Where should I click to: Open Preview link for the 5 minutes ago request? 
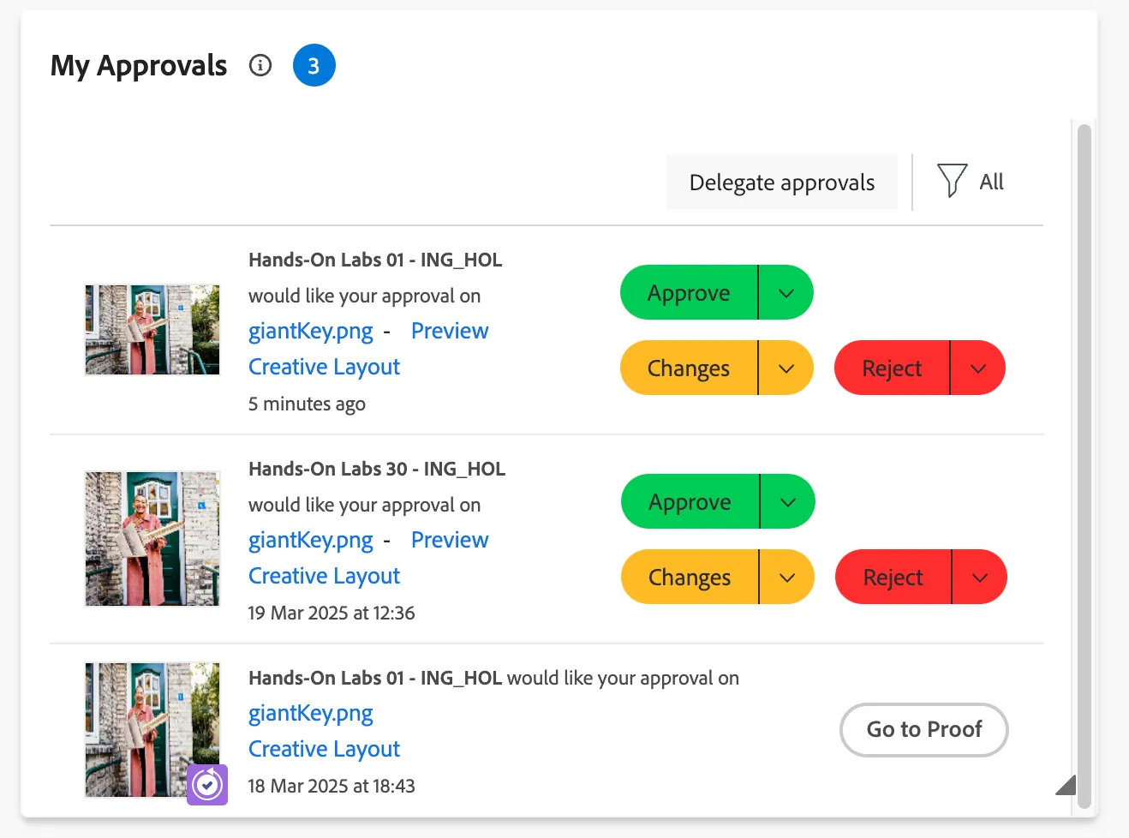(x=450, y=331)
